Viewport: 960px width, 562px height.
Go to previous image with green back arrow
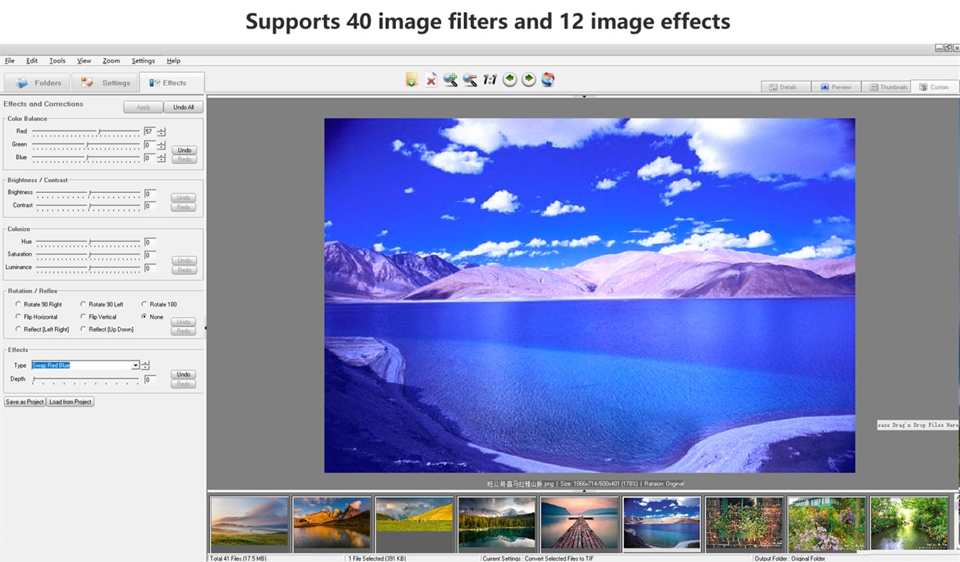point(509,80)
